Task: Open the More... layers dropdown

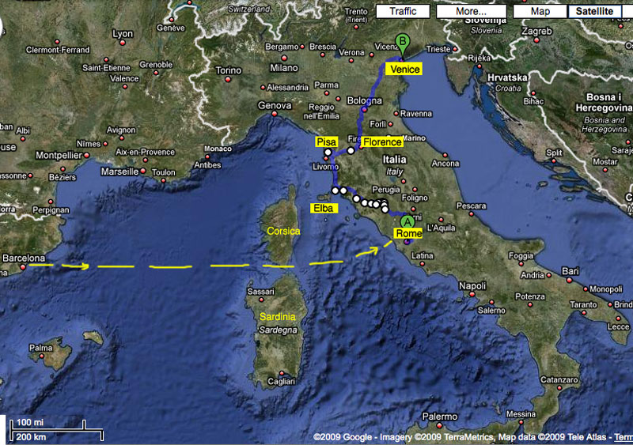Action: pyautogui.click(x=472, y=11)
